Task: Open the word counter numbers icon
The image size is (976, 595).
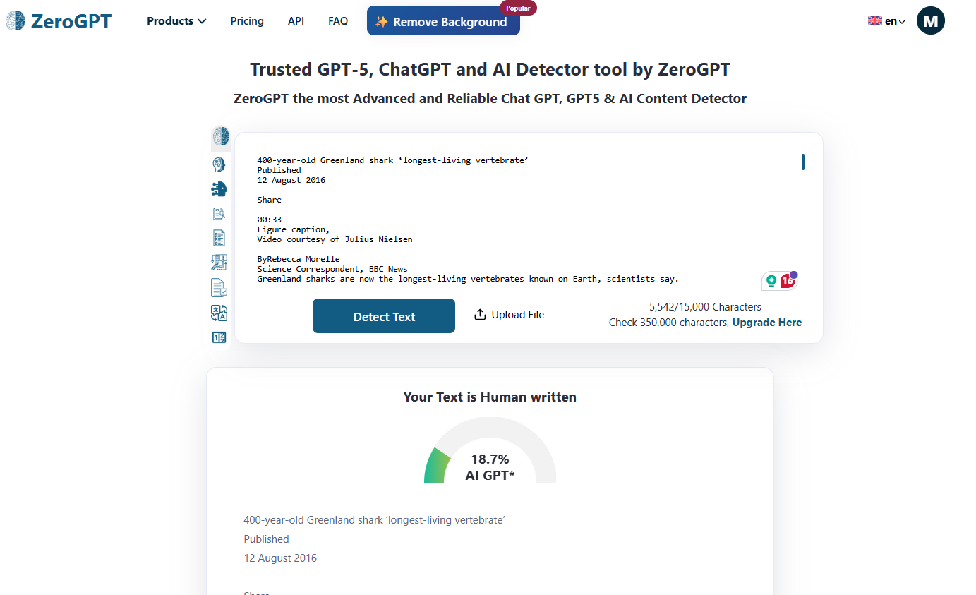Action: pyautogui.click(x=219, y=337)
